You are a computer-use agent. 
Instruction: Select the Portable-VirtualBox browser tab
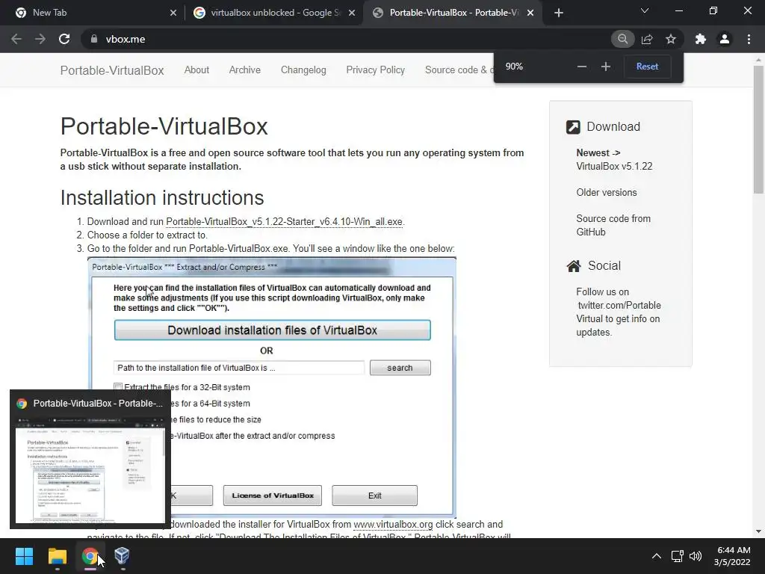click(x=451, y=13)
